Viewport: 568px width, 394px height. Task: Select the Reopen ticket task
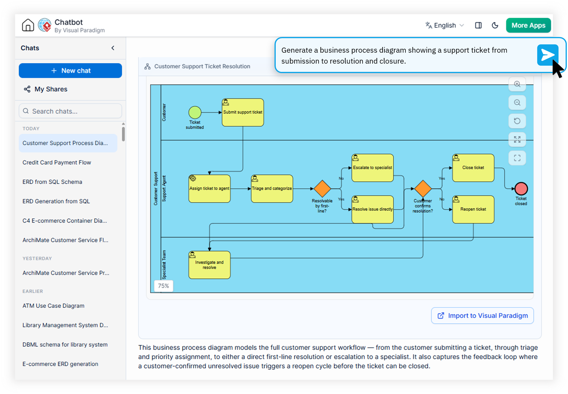coord(473,209)
